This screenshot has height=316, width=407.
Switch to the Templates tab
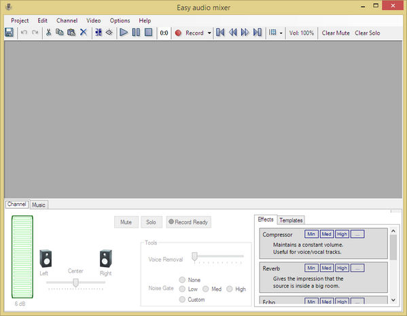coord(291,220)
